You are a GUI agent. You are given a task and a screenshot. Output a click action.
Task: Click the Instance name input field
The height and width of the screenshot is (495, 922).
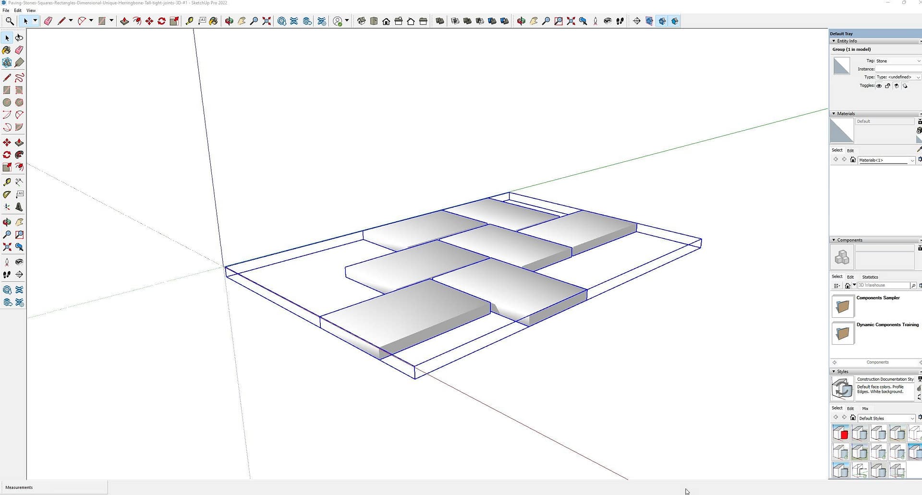pos(897,69)
